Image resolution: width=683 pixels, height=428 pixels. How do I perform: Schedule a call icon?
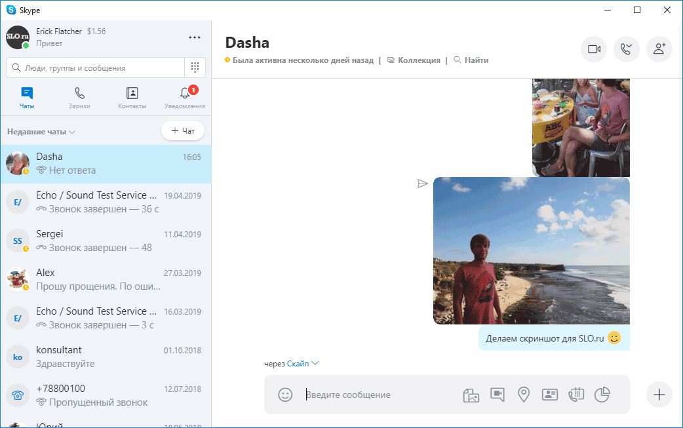click(576, 395)
